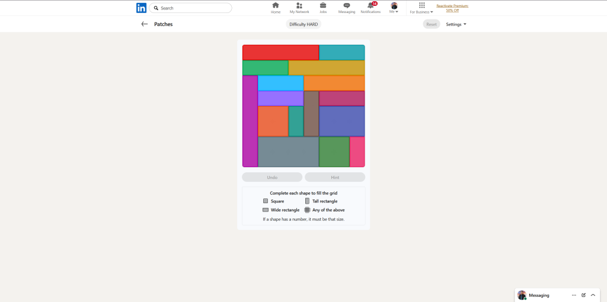The image size is (607, 302).
Task: Click the Tall rectangle legend icon
Action: [x=308, y=201]
